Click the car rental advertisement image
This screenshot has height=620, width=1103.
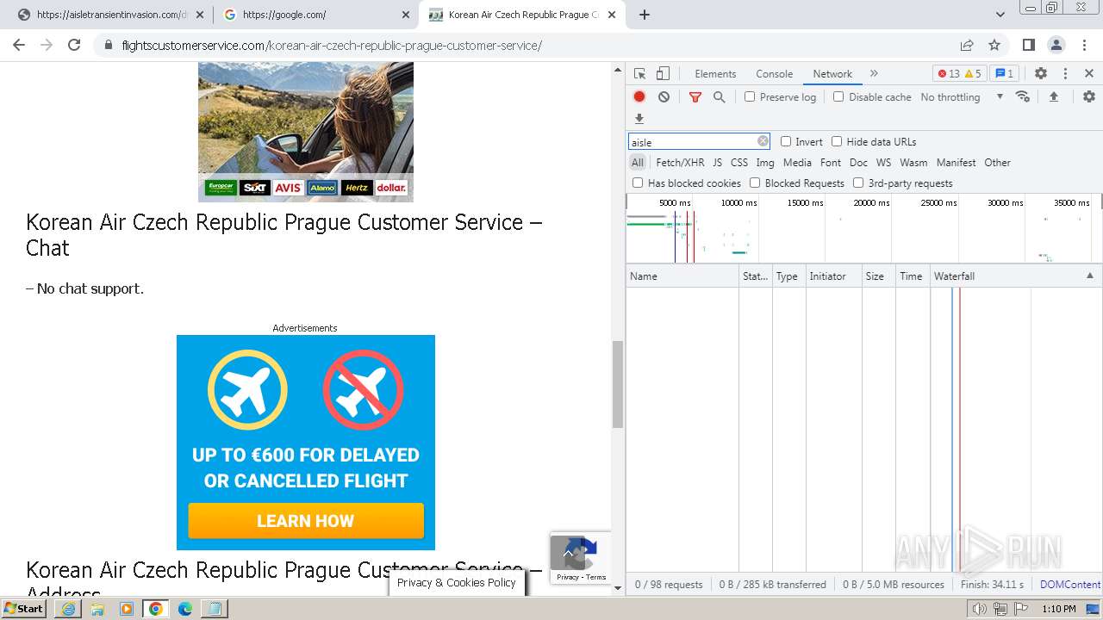[x=306, y=132]
